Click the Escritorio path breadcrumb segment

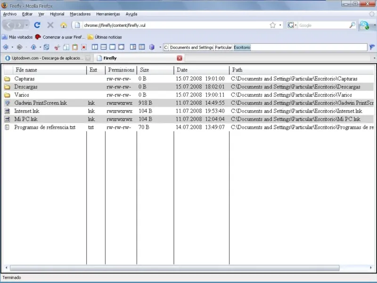click(242, 48)
